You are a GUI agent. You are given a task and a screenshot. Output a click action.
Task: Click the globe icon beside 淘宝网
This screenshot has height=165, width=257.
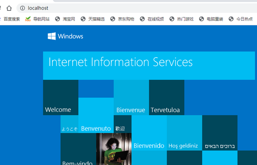pos(57,19)
